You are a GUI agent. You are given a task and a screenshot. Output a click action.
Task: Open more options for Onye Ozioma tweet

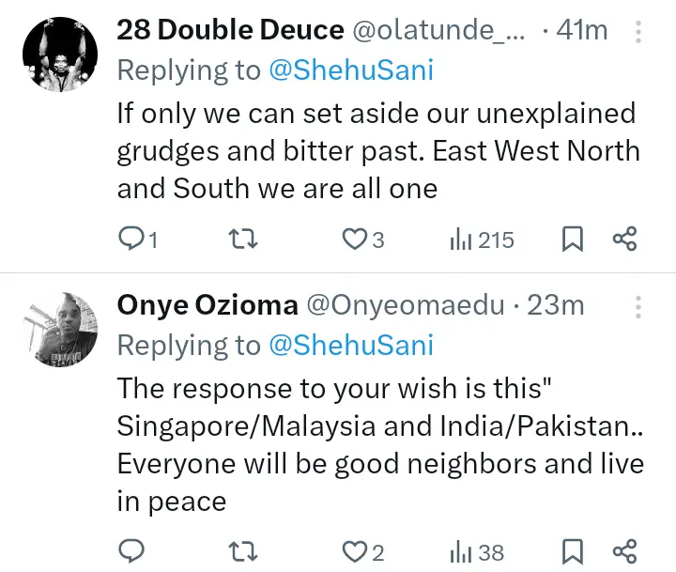coord(639,306)
